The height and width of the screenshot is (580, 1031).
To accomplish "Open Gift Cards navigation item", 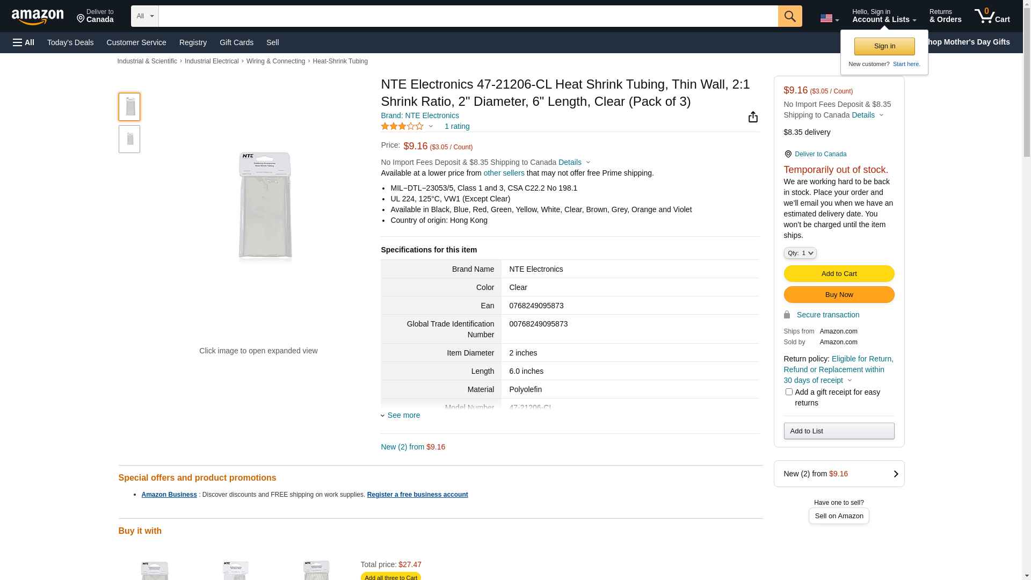I will (236, 42).
